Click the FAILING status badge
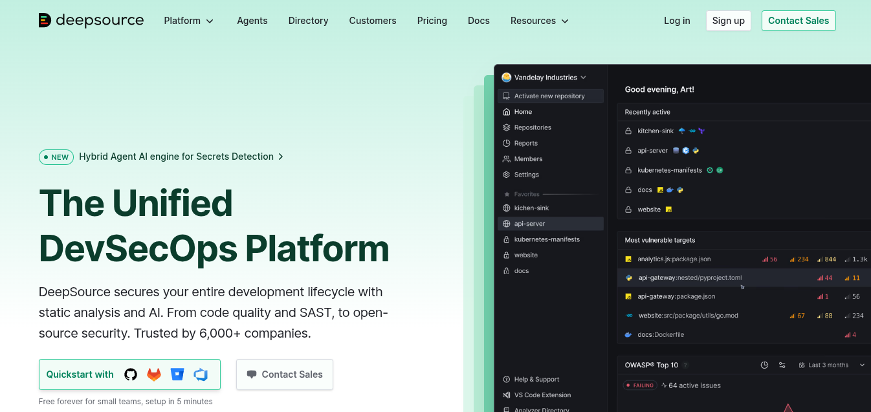Viewport: 871px width, 412px height. click(639, 385)
